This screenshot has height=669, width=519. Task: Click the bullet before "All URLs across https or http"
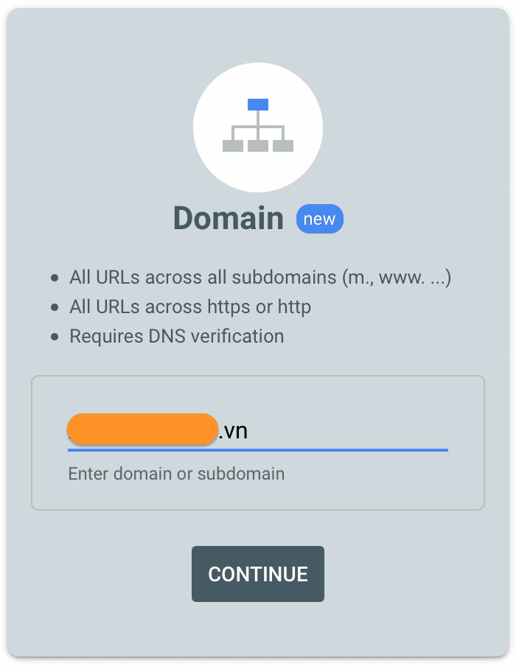point(55,307)
